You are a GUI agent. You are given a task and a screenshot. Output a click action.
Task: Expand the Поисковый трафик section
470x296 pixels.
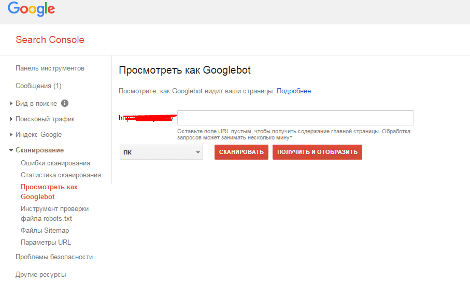[45, 119]
